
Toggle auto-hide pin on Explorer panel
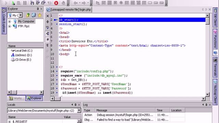[x=38, y=9]
